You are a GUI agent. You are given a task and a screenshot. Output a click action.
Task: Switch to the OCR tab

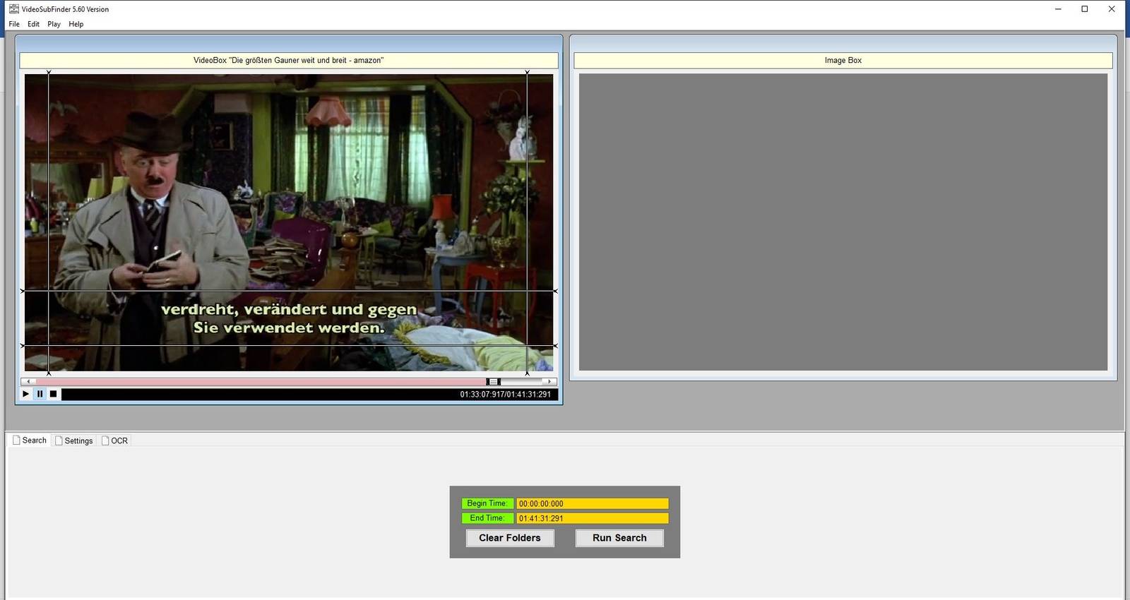click(115, 440)
